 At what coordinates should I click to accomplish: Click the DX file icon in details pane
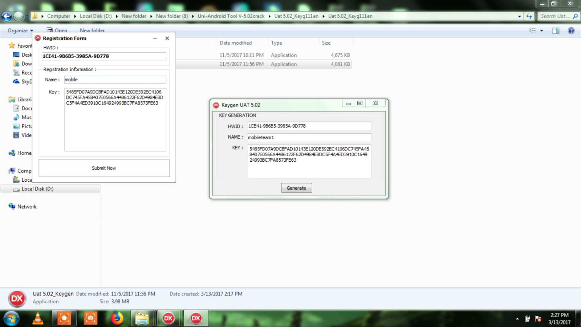click(17, 299)
